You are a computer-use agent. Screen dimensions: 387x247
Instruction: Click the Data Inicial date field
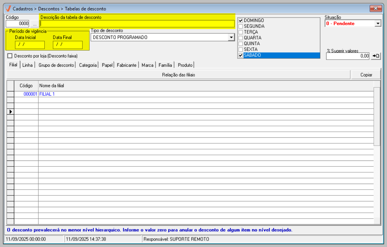(30, 45)
